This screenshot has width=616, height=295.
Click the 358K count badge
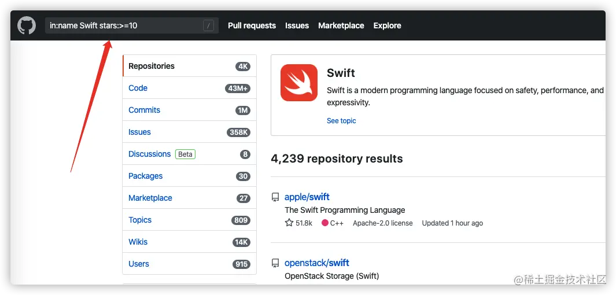tap(238, 132)
